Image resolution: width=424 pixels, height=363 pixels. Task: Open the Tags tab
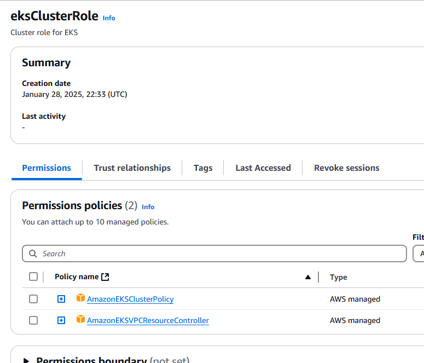[203, 168]
